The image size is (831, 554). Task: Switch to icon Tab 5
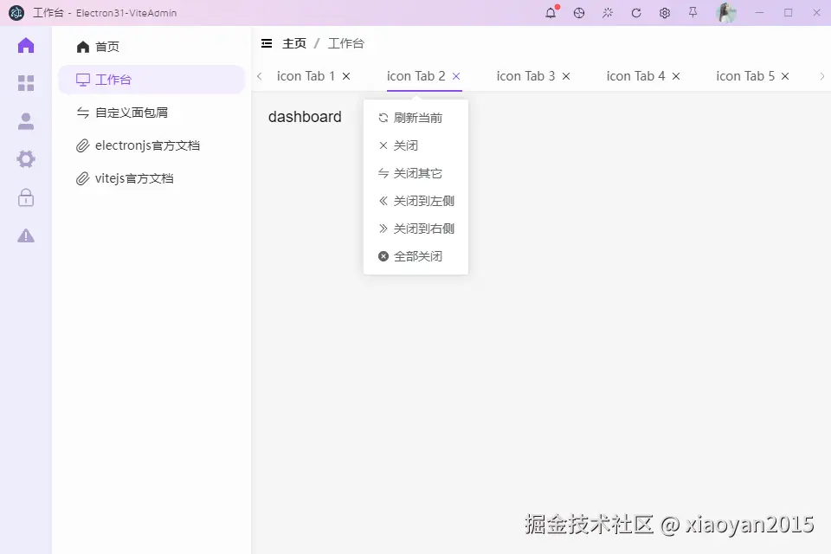(x=746, y=75)
